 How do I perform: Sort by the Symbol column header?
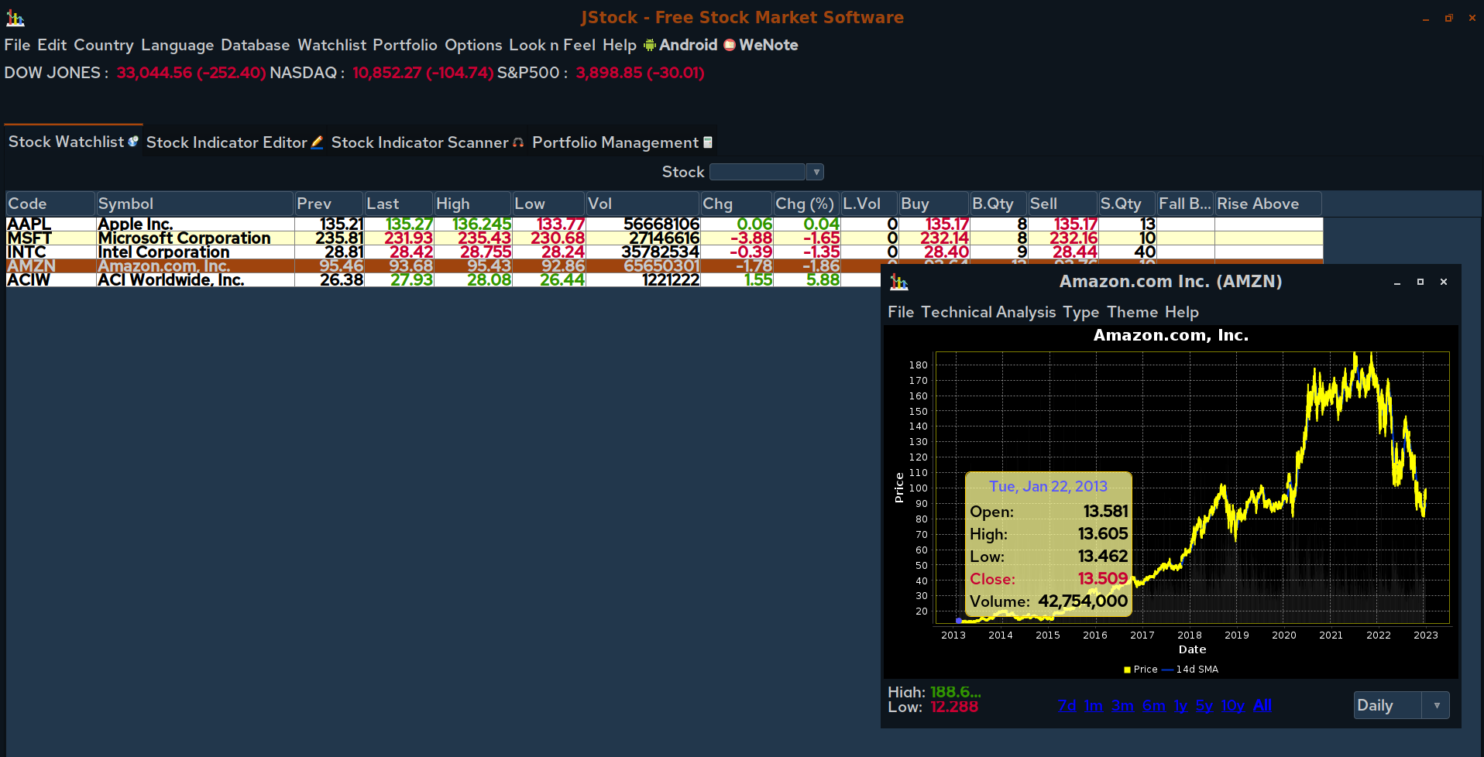click(194, 204)
